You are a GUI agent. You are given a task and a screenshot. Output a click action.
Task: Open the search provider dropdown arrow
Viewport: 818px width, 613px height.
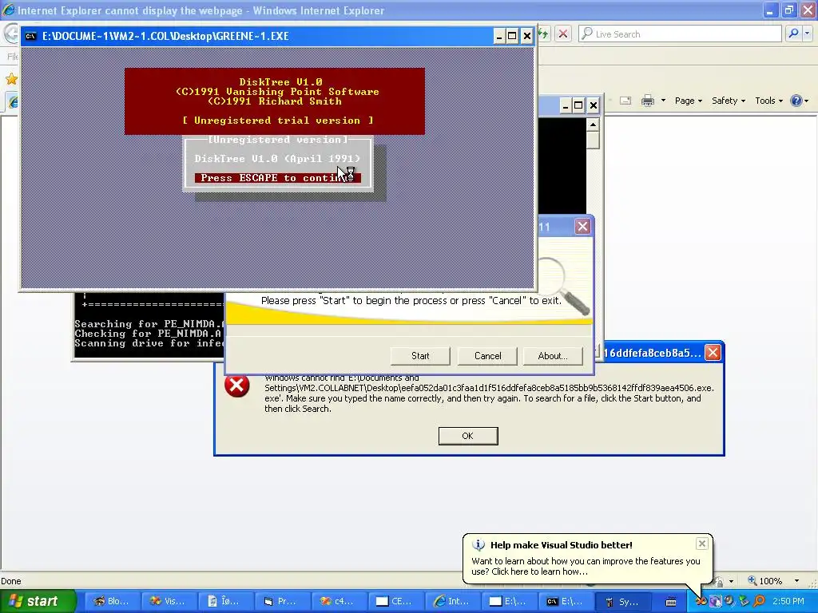(x=807, y=34)
